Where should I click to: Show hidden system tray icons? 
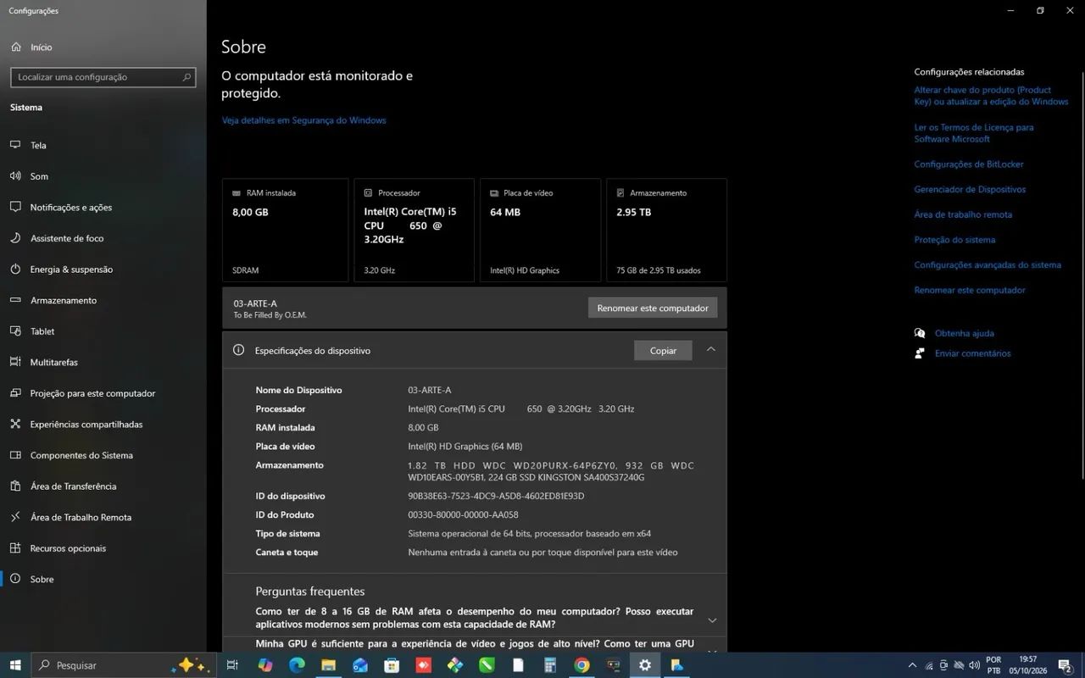pos(912,665)
